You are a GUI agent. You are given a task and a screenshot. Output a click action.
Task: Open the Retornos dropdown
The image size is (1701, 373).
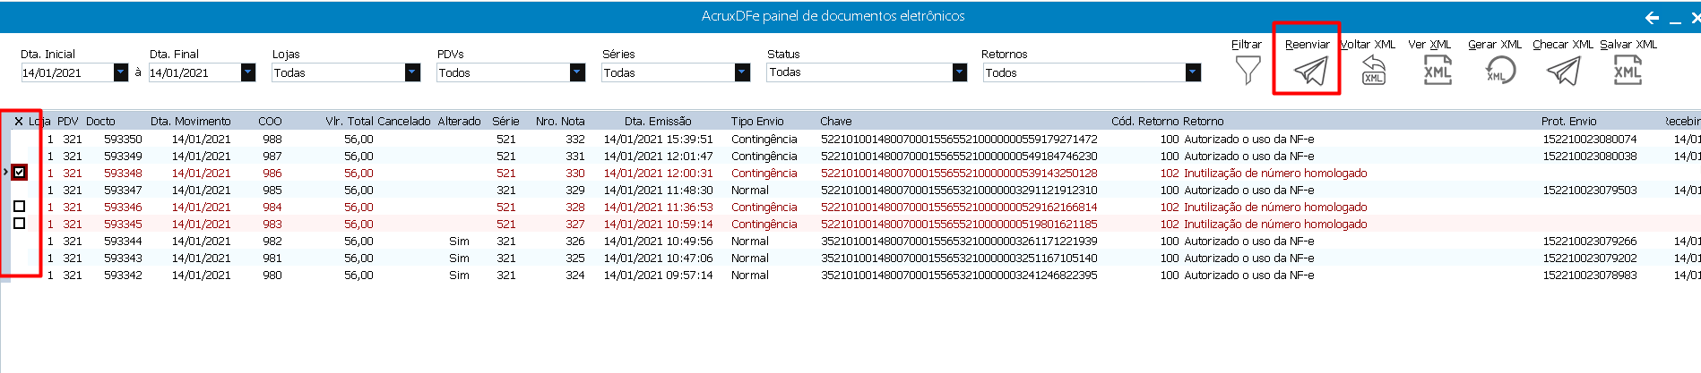click(1192, 72)
